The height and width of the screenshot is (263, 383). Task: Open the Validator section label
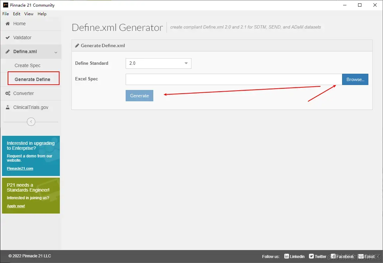(x=22, y=38)
